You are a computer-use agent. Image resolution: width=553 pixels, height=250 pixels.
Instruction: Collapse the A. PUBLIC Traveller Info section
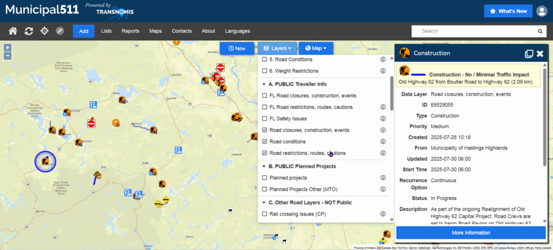(264, 84)
